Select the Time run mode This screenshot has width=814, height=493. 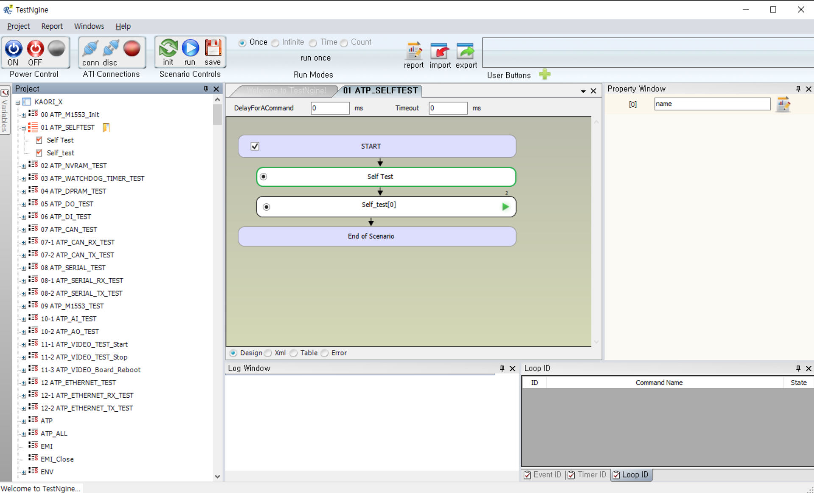313,43
